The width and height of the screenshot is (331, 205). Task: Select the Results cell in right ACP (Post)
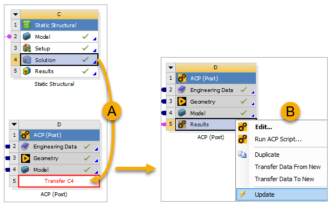coord(206,125)
